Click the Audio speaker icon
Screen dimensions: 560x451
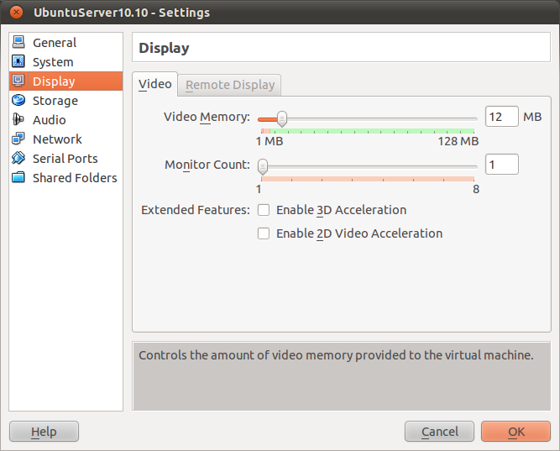pos(18,120)
